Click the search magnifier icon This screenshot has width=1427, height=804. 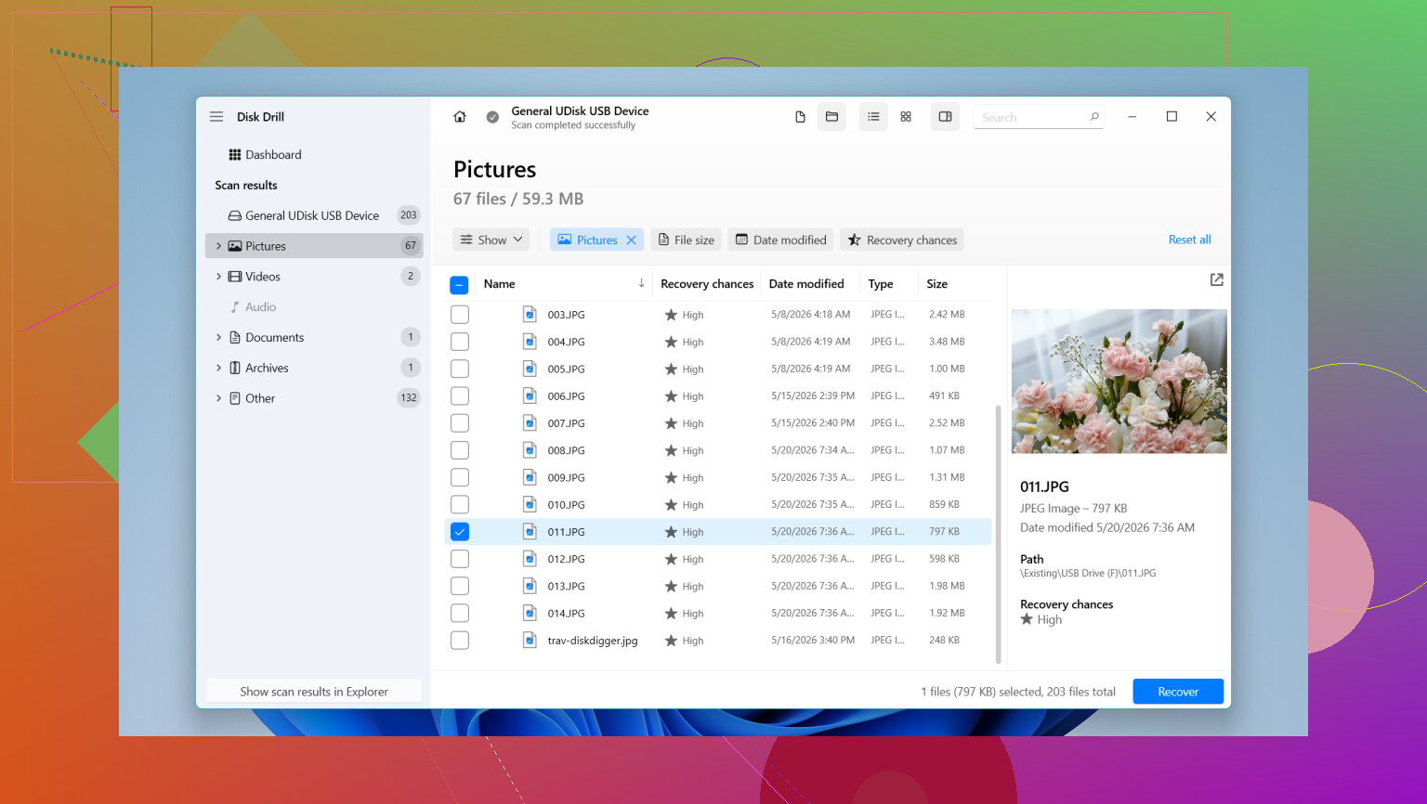(1094, 117)
